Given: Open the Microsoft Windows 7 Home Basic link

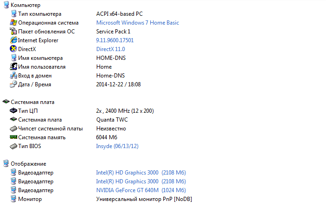Looking at the screenshot, I should (x=137, y=23).
